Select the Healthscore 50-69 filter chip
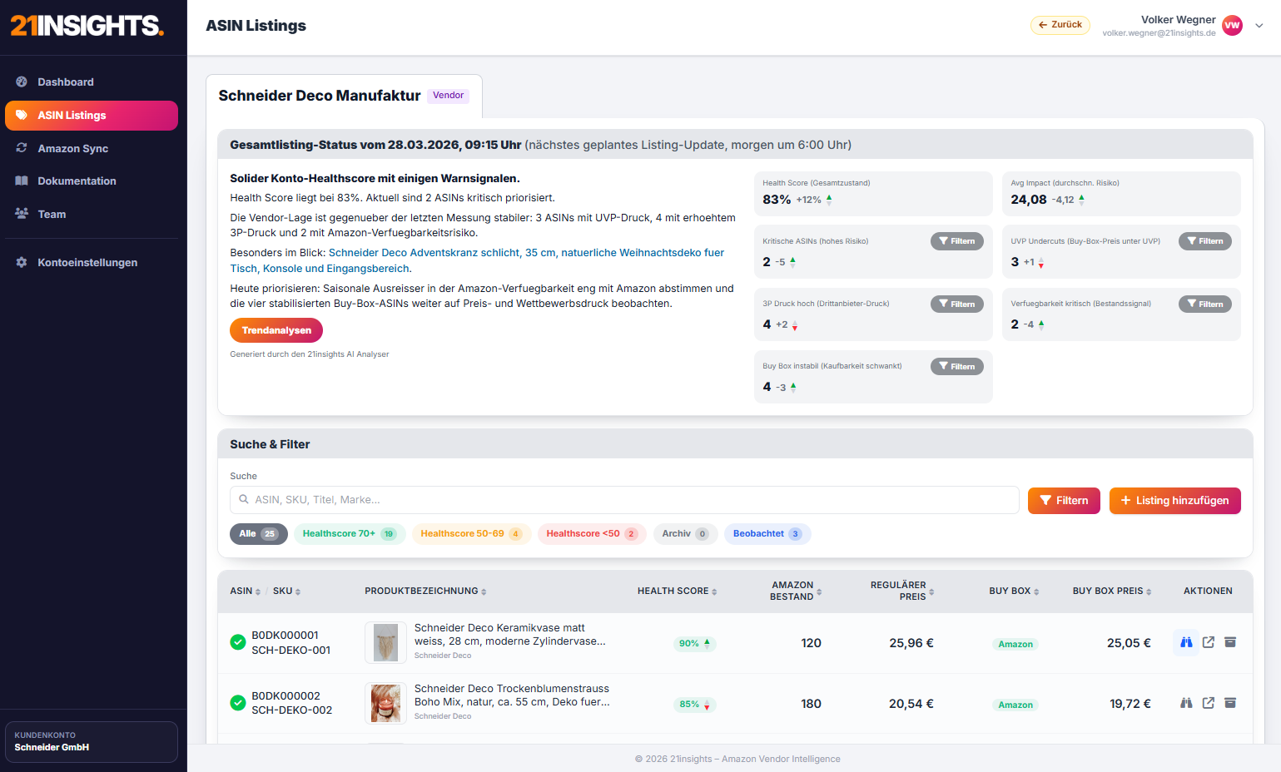 tap(471, 534)
